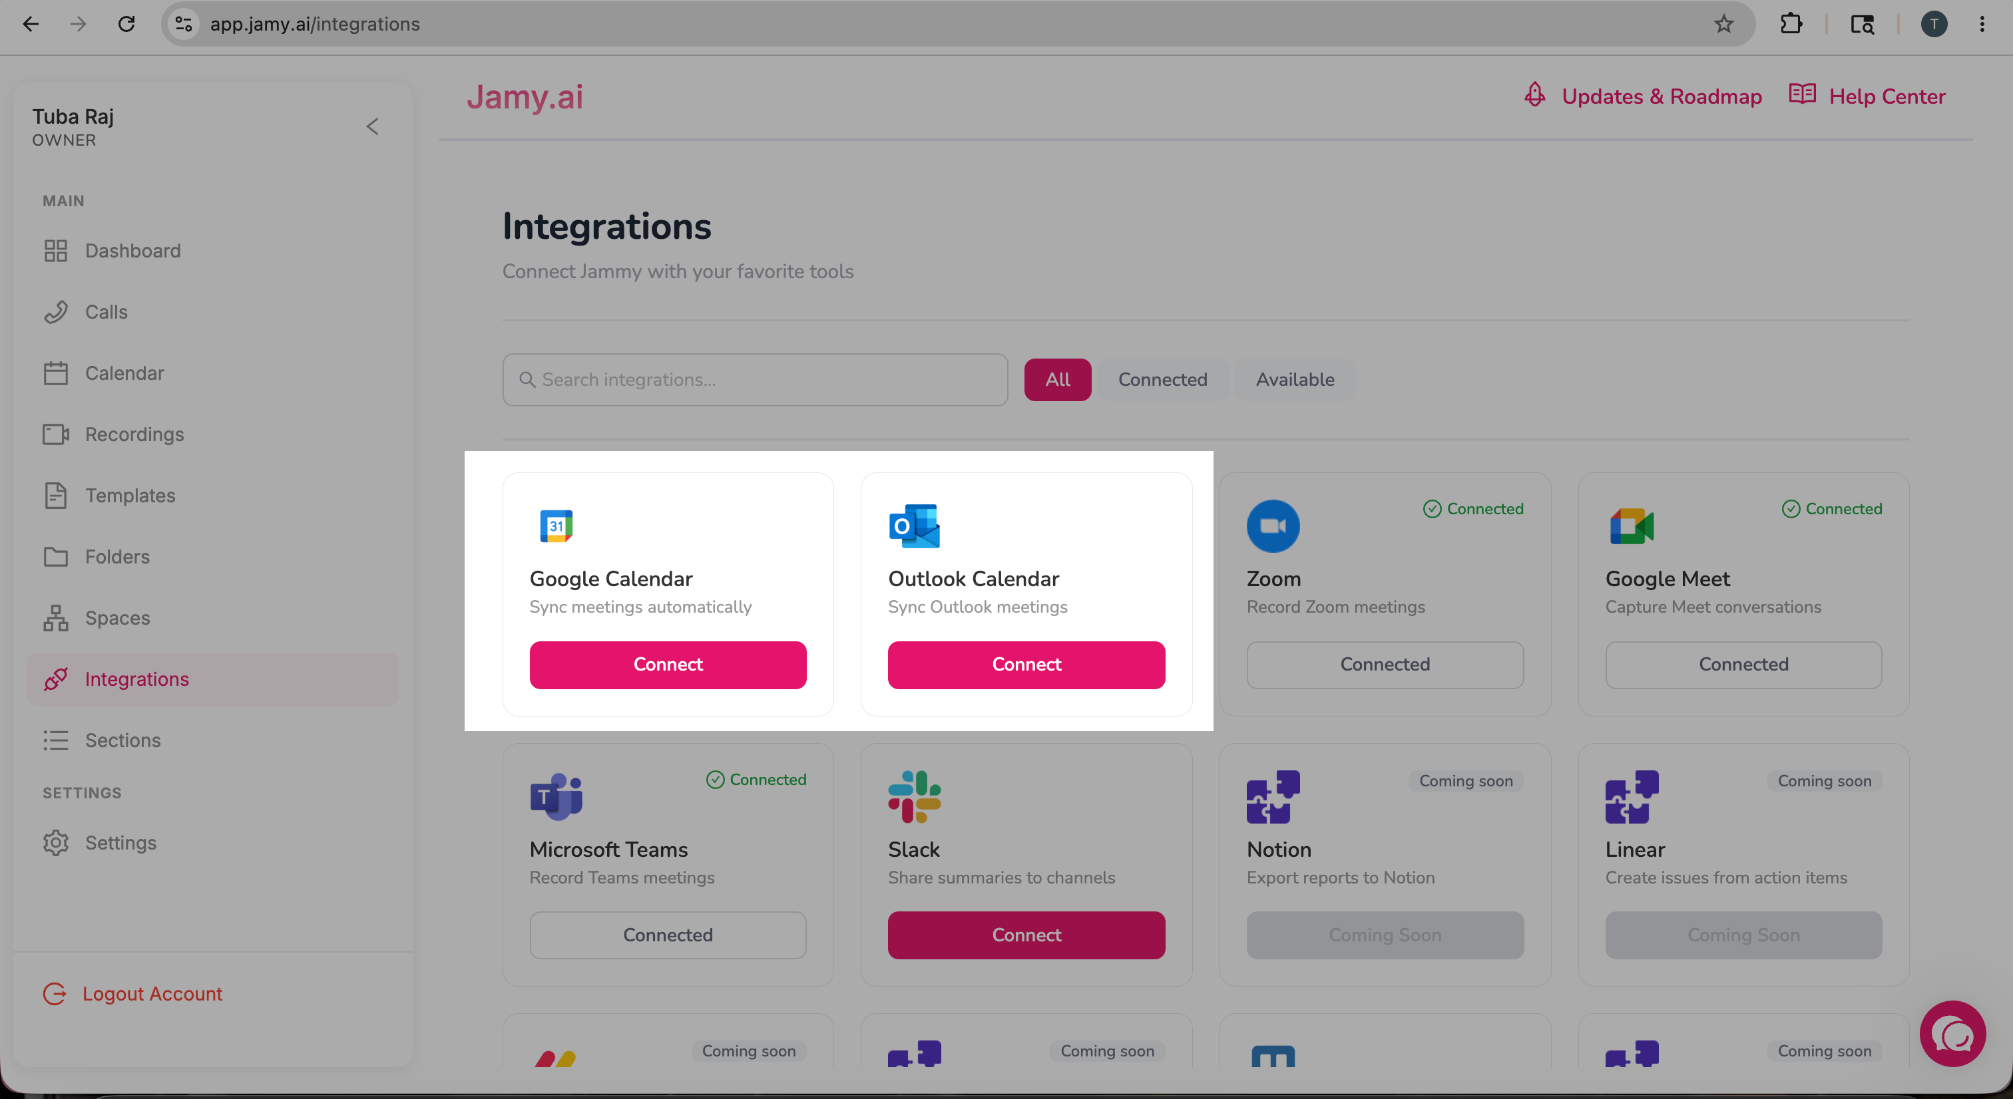
Task: Click the browser reload icon
Action: (126, 24)
